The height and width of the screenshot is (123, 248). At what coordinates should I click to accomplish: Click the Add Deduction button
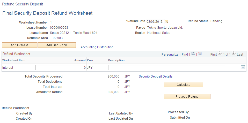[x=57, y=45]
